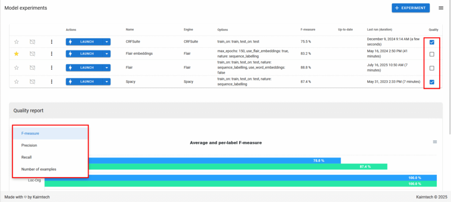Click the F-measure column header
The image size is (451, 202).
307,29
